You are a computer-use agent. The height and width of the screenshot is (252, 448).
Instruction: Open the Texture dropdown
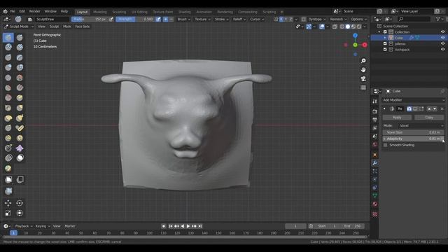202,19
